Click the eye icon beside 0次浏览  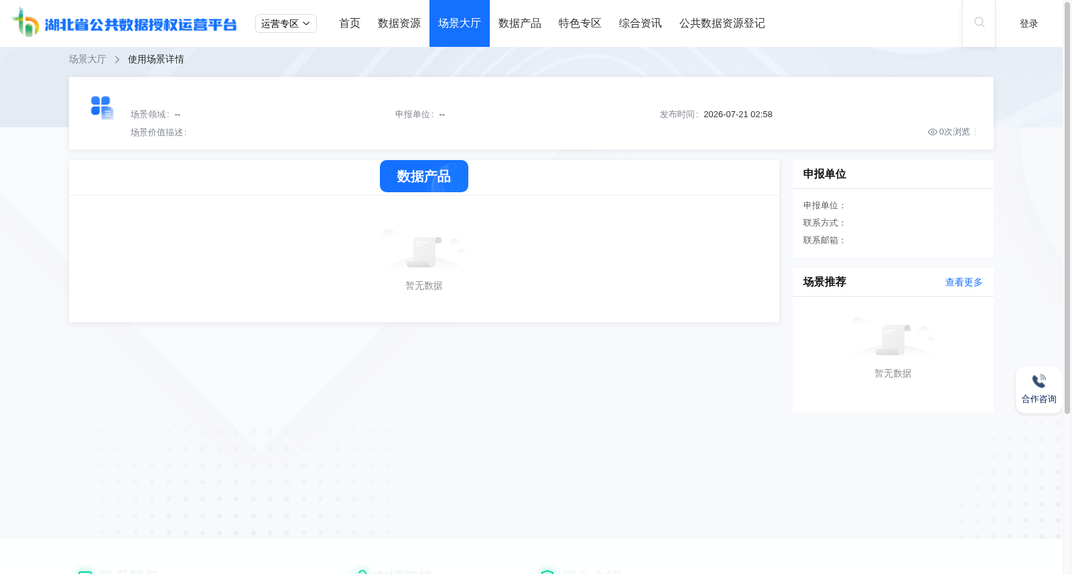click(x=932, y=132)
